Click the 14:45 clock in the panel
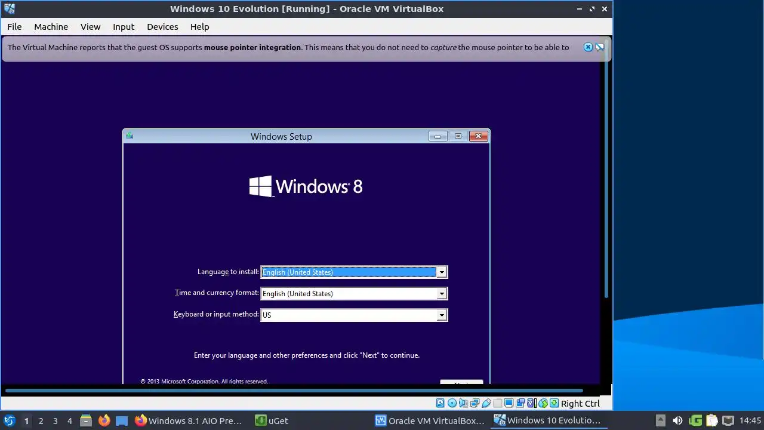This screenshot has width=764, height=430. click(750, 420)
